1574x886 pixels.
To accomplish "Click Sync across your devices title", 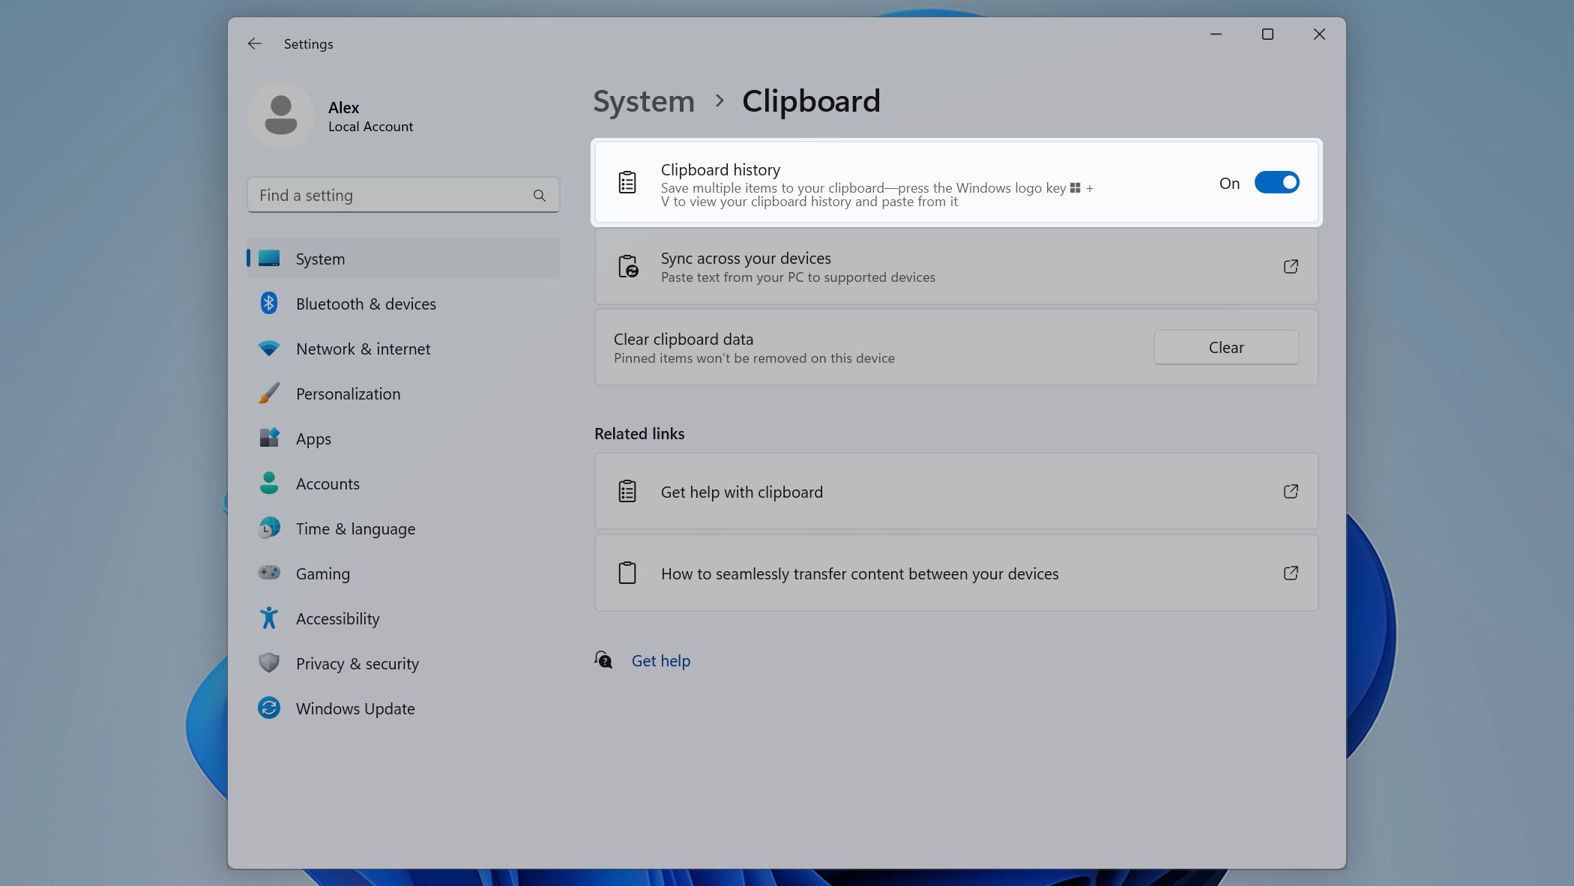I will [746, 258].
